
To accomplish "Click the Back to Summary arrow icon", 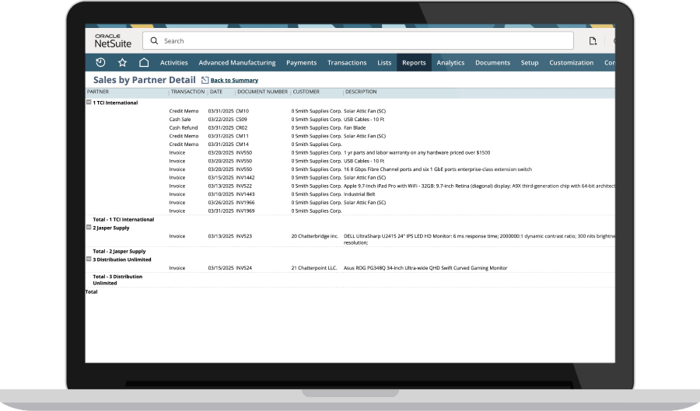I will coord(205,80).
